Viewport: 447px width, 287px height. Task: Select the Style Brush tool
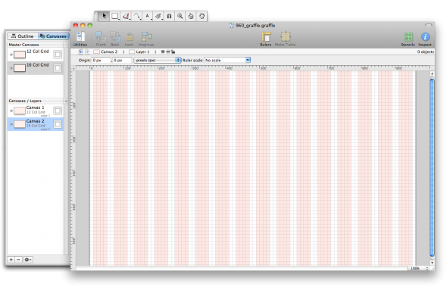pyautogui.click(x=158, y=16)
